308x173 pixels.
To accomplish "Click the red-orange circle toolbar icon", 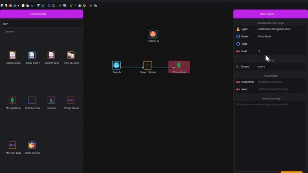I will click(11, 6).
